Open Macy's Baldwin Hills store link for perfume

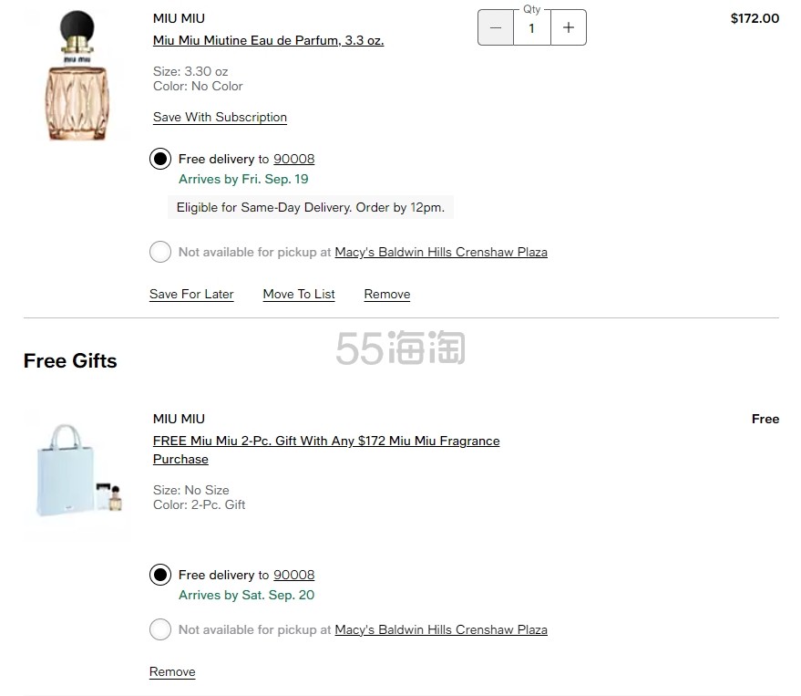pos(441,252)
